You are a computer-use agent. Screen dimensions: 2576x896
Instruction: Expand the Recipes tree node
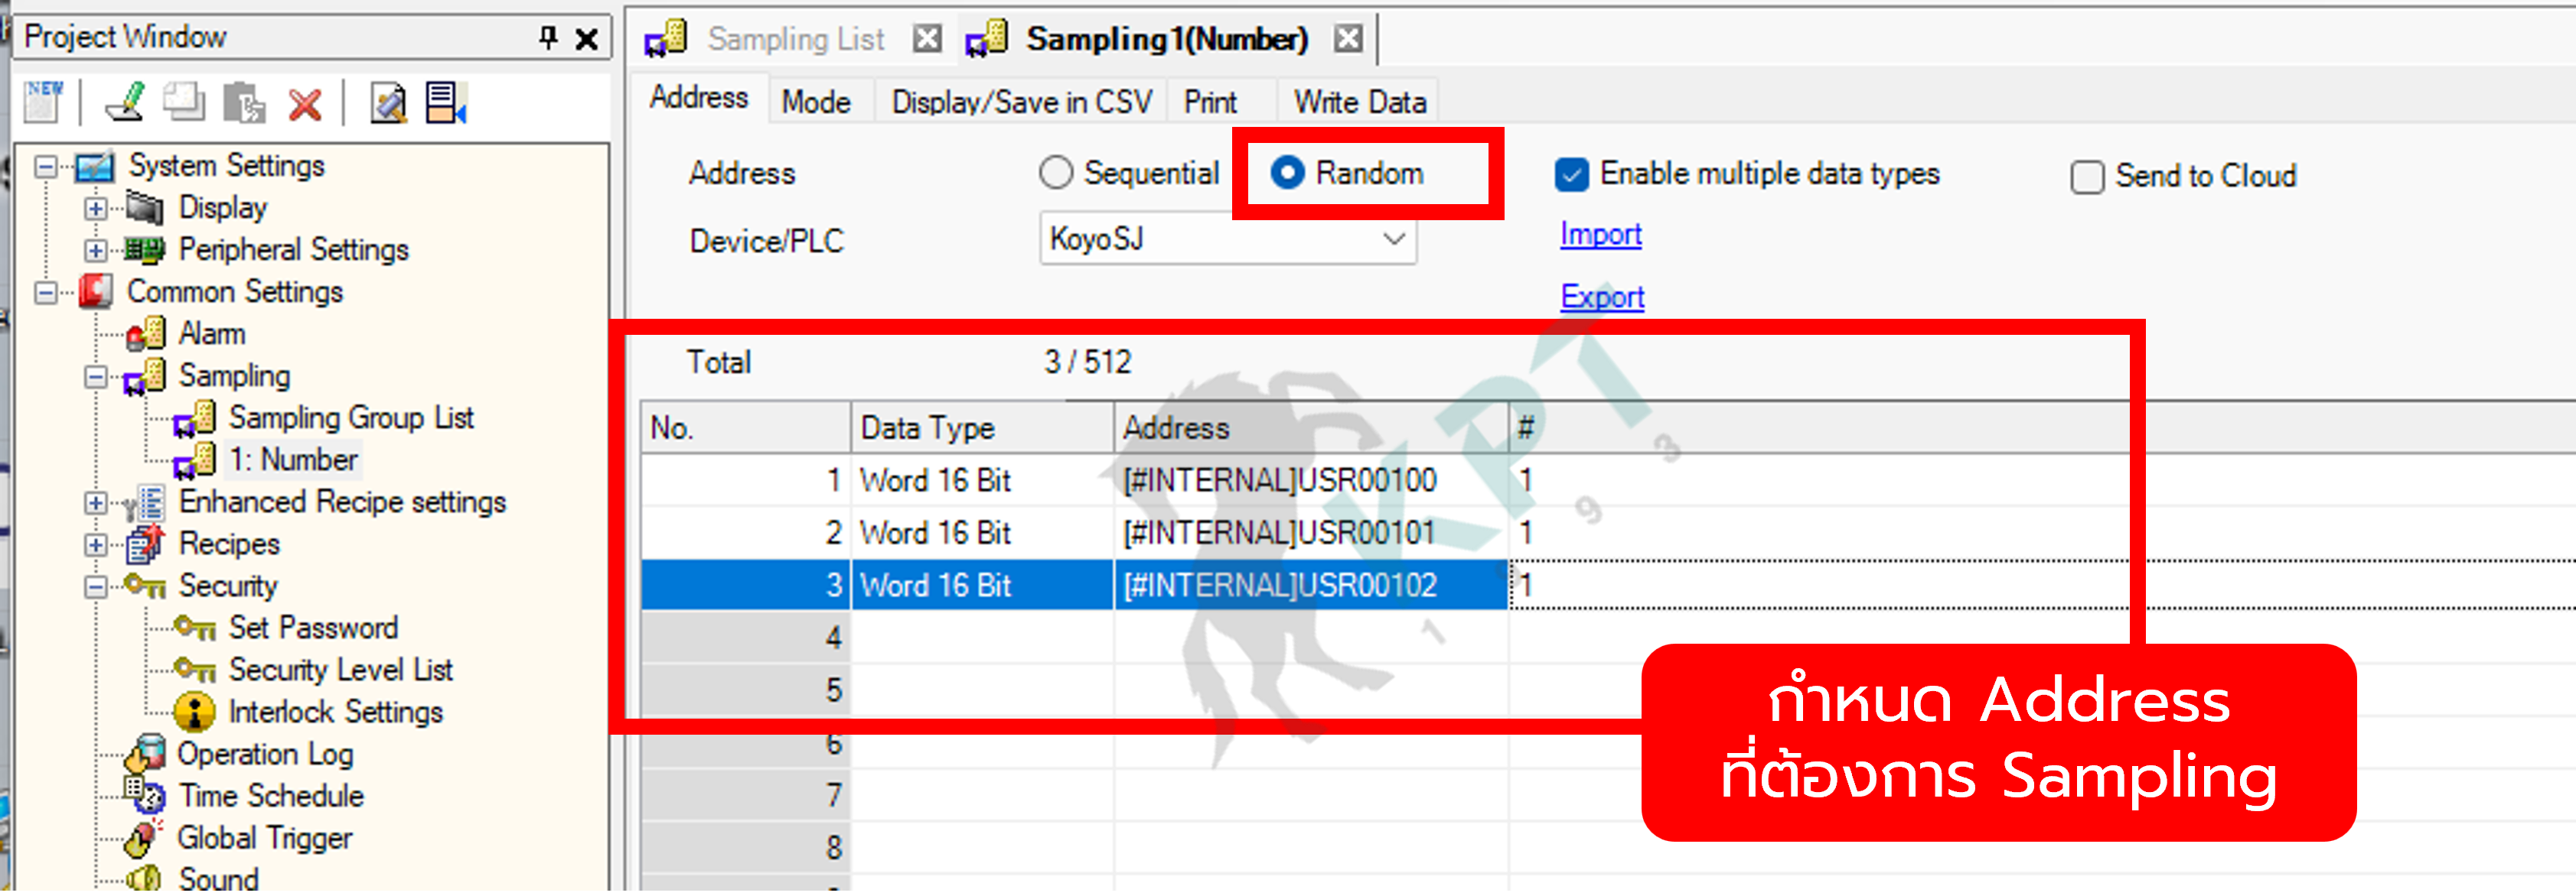coord(95,544)
